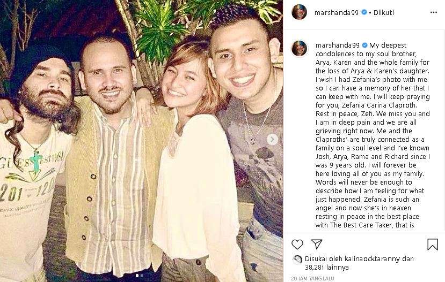Click marshanda99 username at start of caption
This screenshot has width=445, height=282.
[338, 45]
